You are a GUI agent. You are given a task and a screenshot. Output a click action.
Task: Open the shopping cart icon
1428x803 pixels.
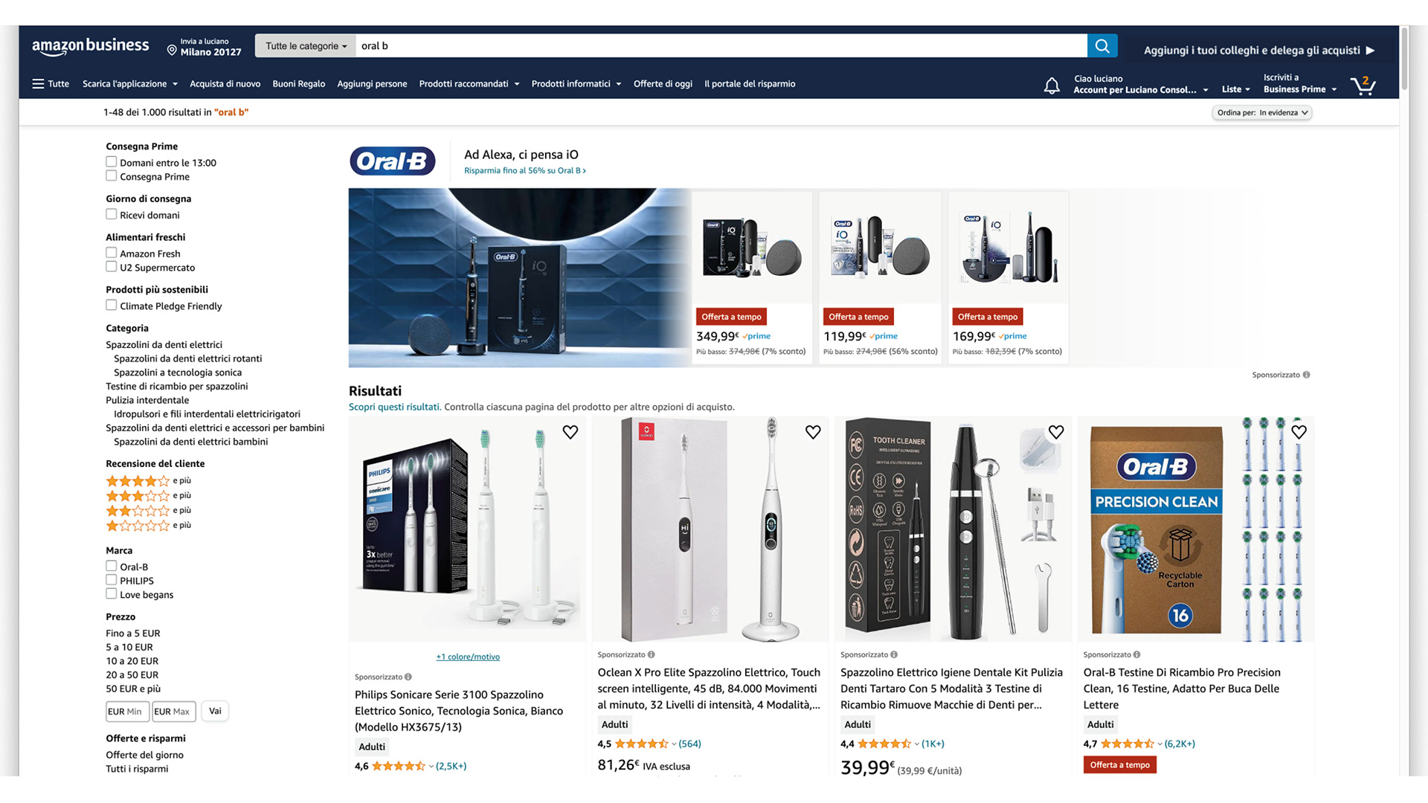(1363, 85)
